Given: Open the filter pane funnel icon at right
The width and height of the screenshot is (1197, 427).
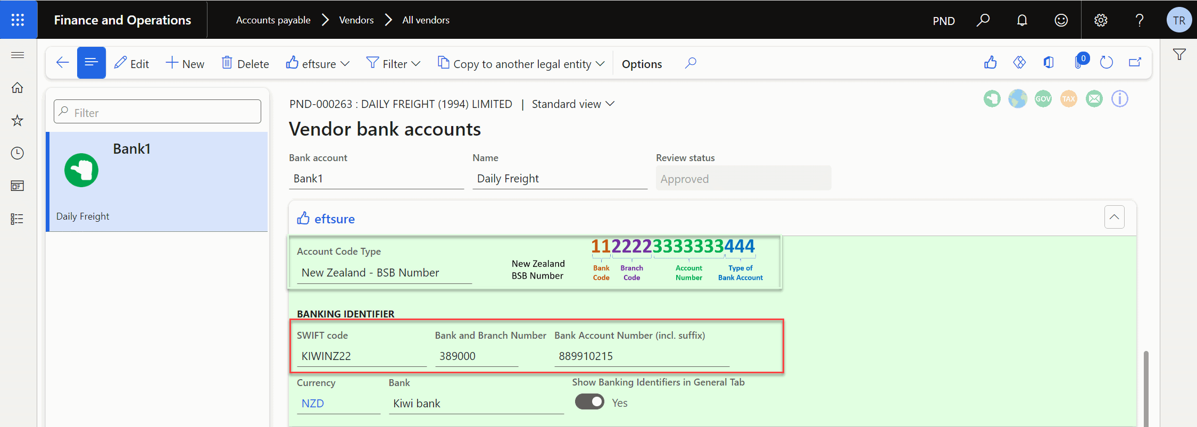Looking at the screenshot, I should (x=1179, y=54).
